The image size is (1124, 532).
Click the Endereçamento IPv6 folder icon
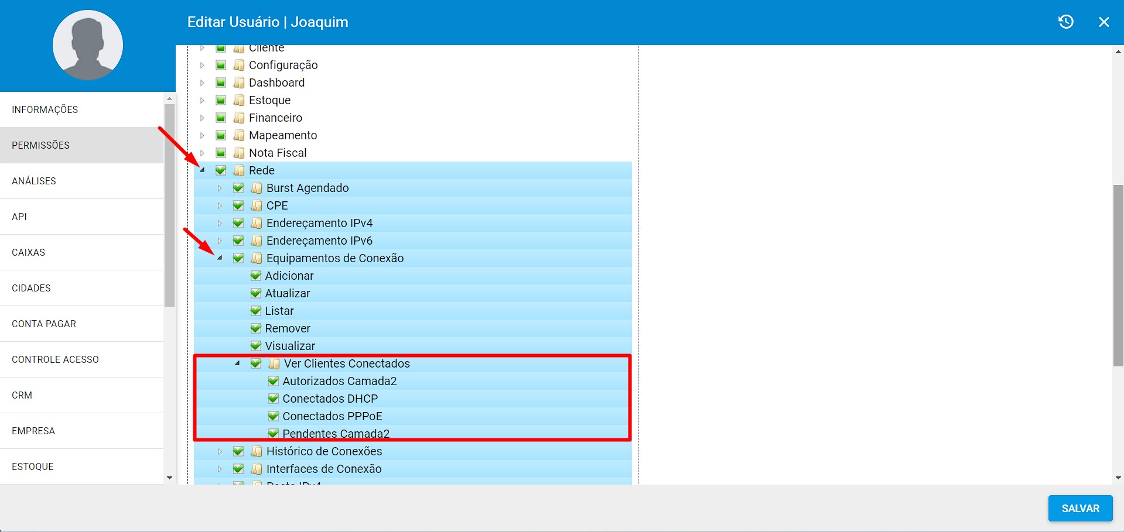(x=257, y=241)
